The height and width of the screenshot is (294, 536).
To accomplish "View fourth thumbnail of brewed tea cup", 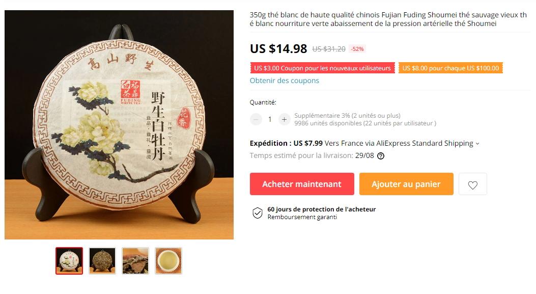I will click(x=168, y=261).
